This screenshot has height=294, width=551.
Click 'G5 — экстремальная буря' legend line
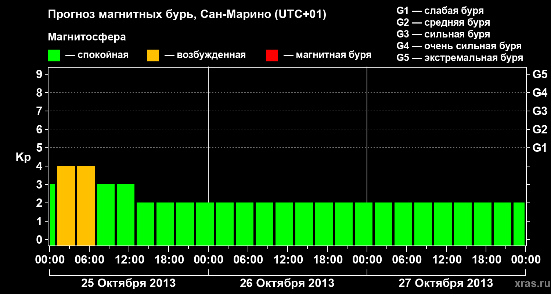[x=460, y=58]
